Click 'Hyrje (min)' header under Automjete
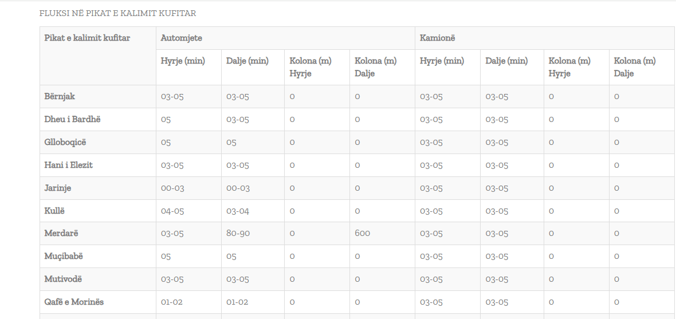 click(183, 61)
